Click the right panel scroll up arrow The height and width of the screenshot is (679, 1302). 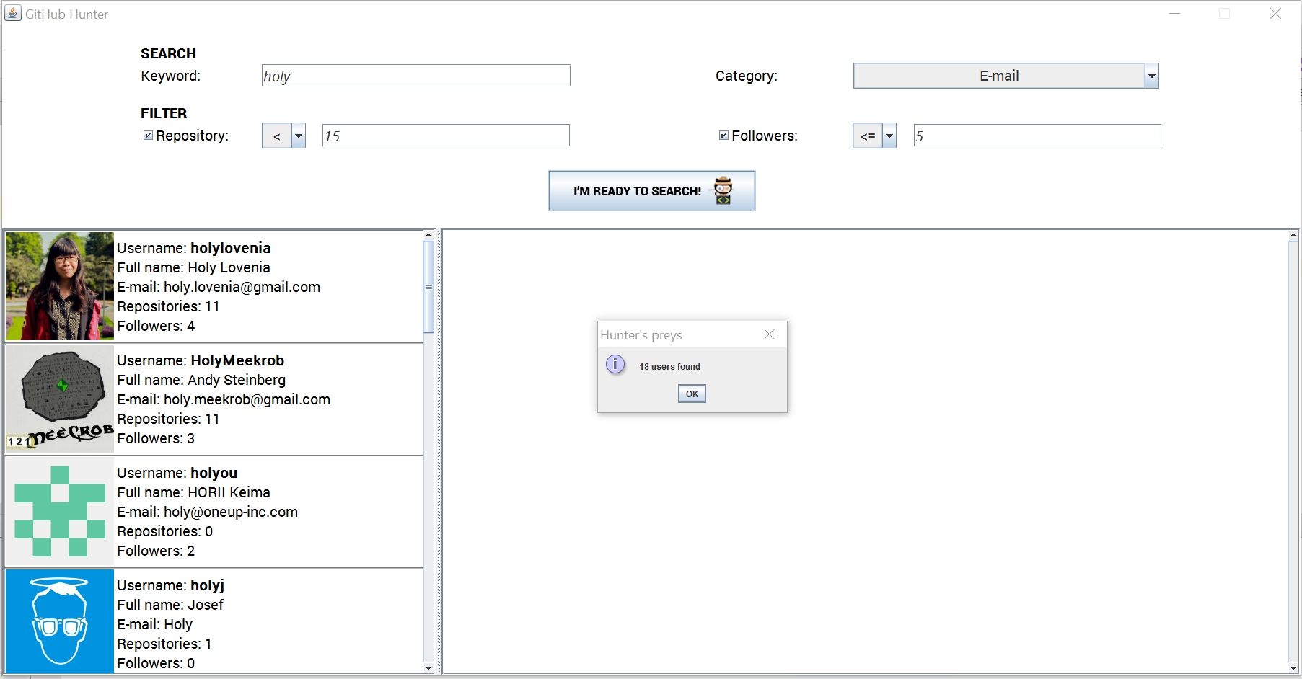click(x=1293, y=236)
